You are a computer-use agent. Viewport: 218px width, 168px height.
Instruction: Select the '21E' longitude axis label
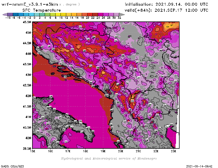[138, 151]
